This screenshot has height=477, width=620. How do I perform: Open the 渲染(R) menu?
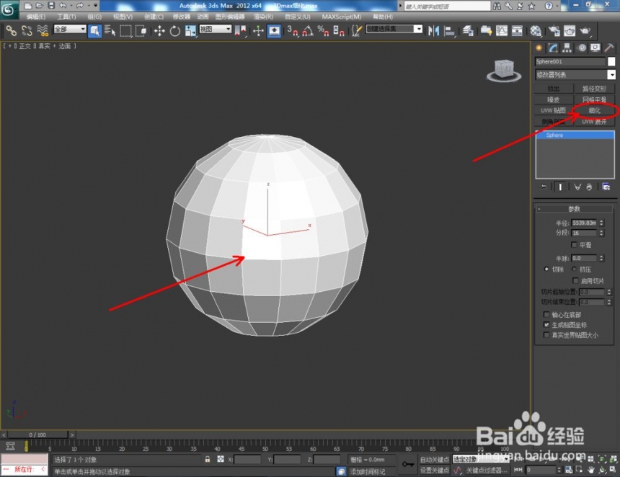click(263, 17)
